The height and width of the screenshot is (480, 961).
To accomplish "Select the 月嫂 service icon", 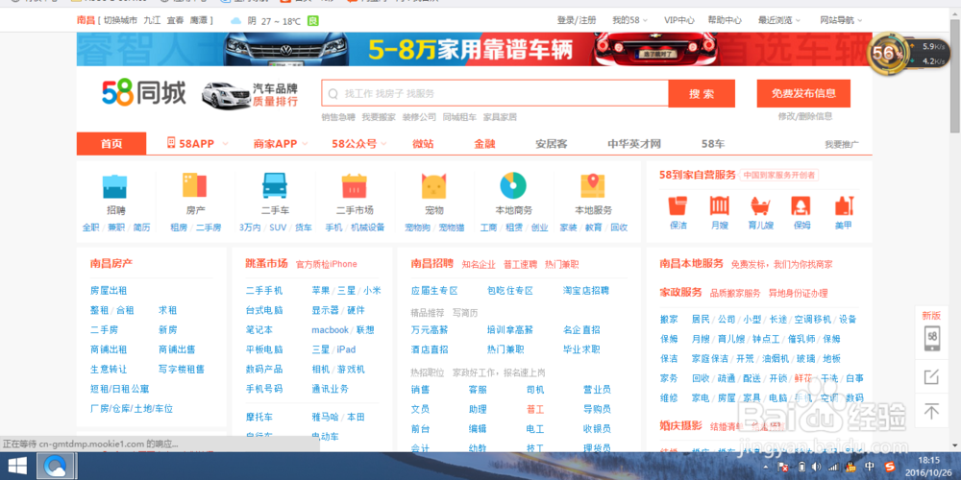I will click(720, 205).
